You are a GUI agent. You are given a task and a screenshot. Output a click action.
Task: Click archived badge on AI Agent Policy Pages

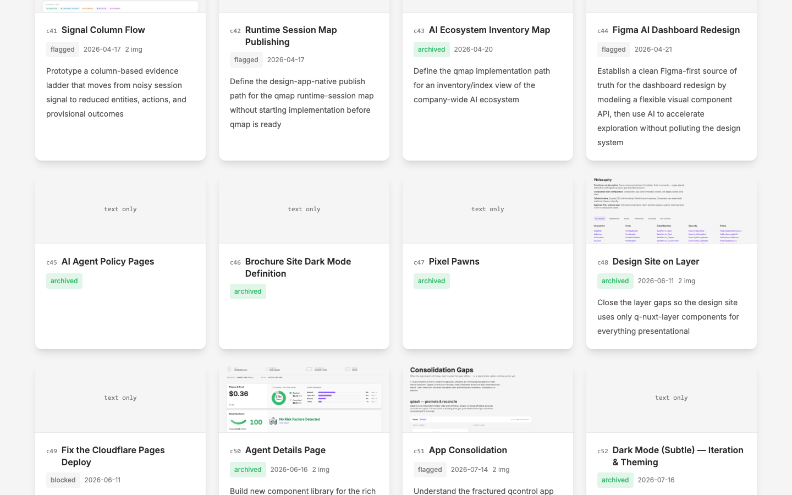[x=64, y=281]
